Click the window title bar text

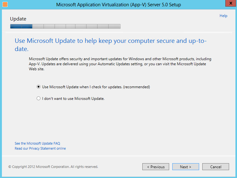tap(119, 4)
